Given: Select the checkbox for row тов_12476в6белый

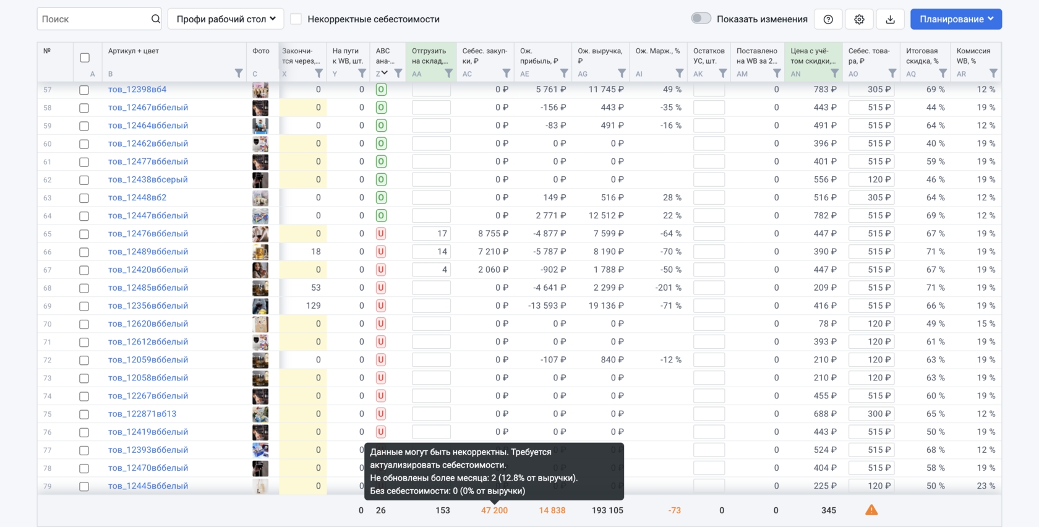Looking at the screenshot, I should pyautogui.click(x=84, y=234).
